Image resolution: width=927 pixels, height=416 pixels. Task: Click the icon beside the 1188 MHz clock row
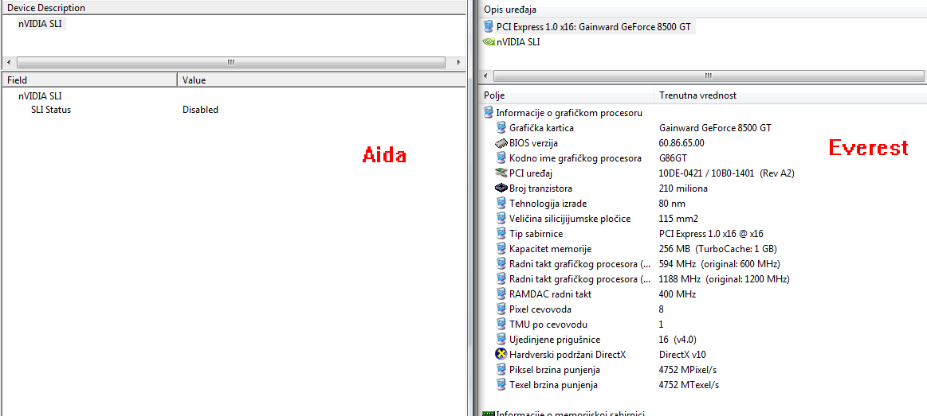click(x=501, y=279)
